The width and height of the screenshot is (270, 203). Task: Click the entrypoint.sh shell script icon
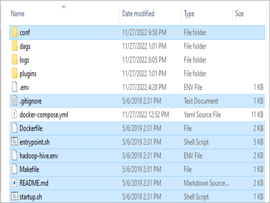(x=15, y=142)
